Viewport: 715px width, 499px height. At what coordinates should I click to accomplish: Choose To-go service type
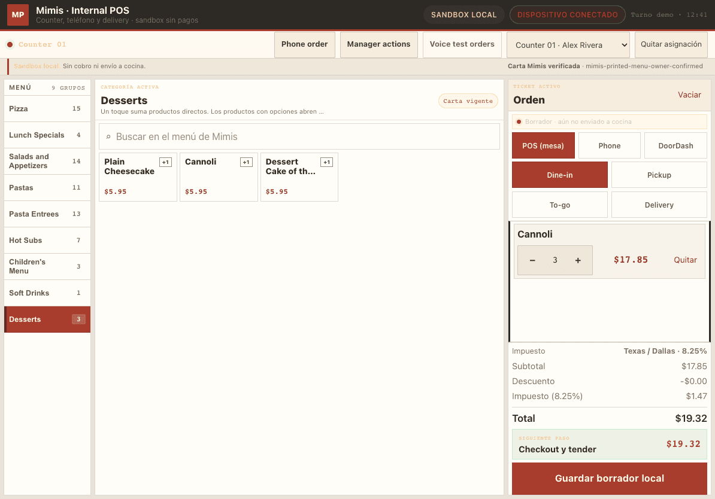pos(559,205)
